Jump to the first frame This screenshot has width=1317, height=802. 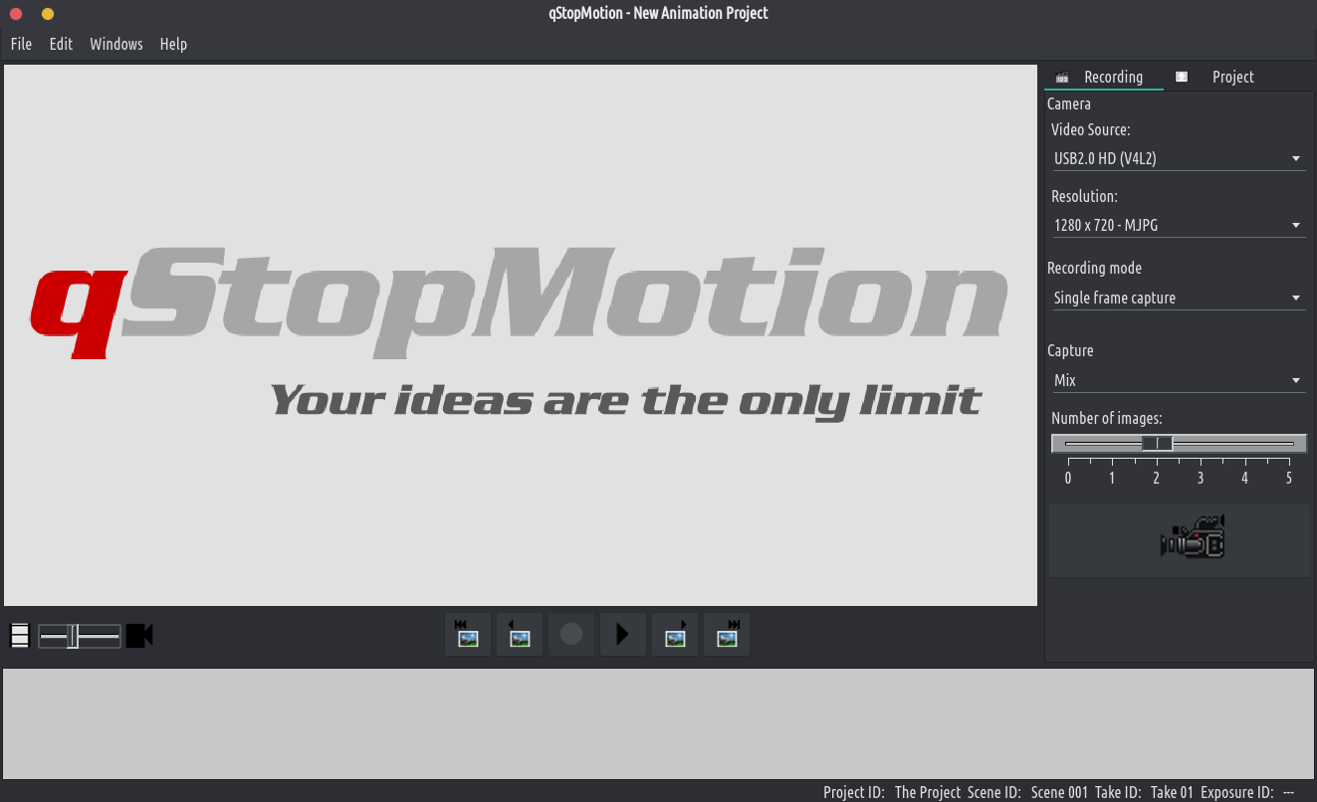[x=468, y=634]
